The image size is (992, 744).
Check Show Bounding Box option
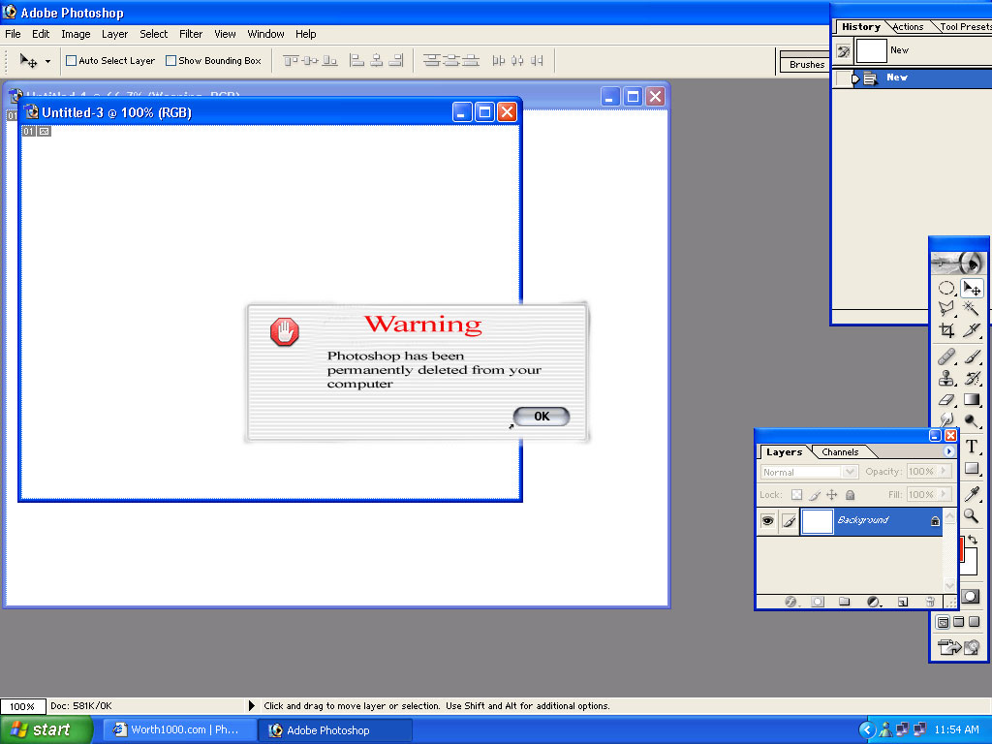click(x=171, y=61)
